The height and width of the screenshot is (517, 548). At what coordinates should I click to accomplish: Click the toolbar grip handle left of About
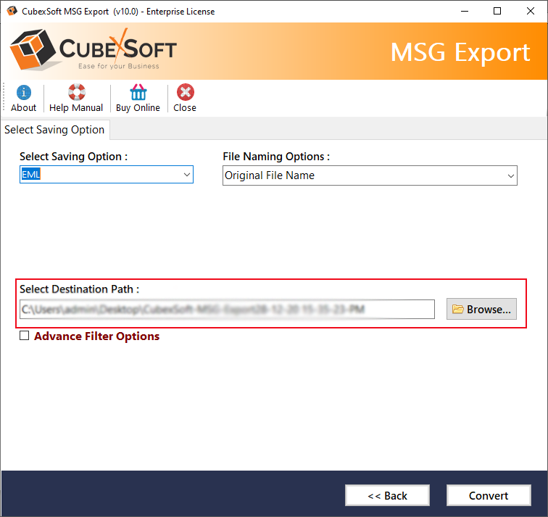4,98
